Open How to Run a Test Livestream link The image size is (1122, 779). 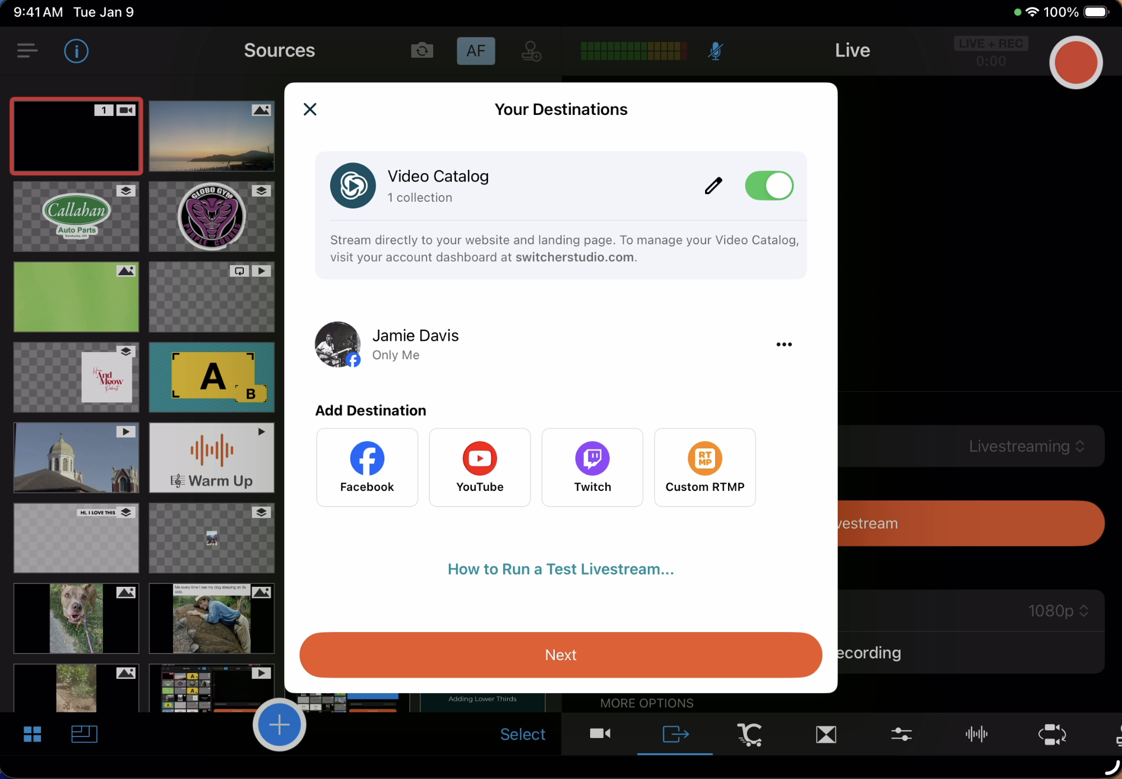(x=560, y=569)
